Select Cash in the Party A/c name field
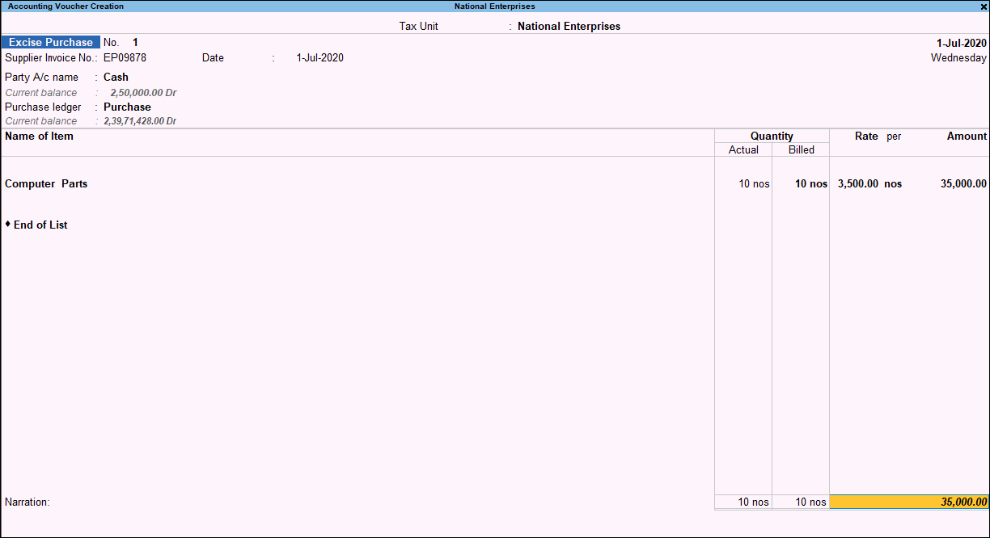Viewport: 990px width, 538px height. [x=115, y=77]
